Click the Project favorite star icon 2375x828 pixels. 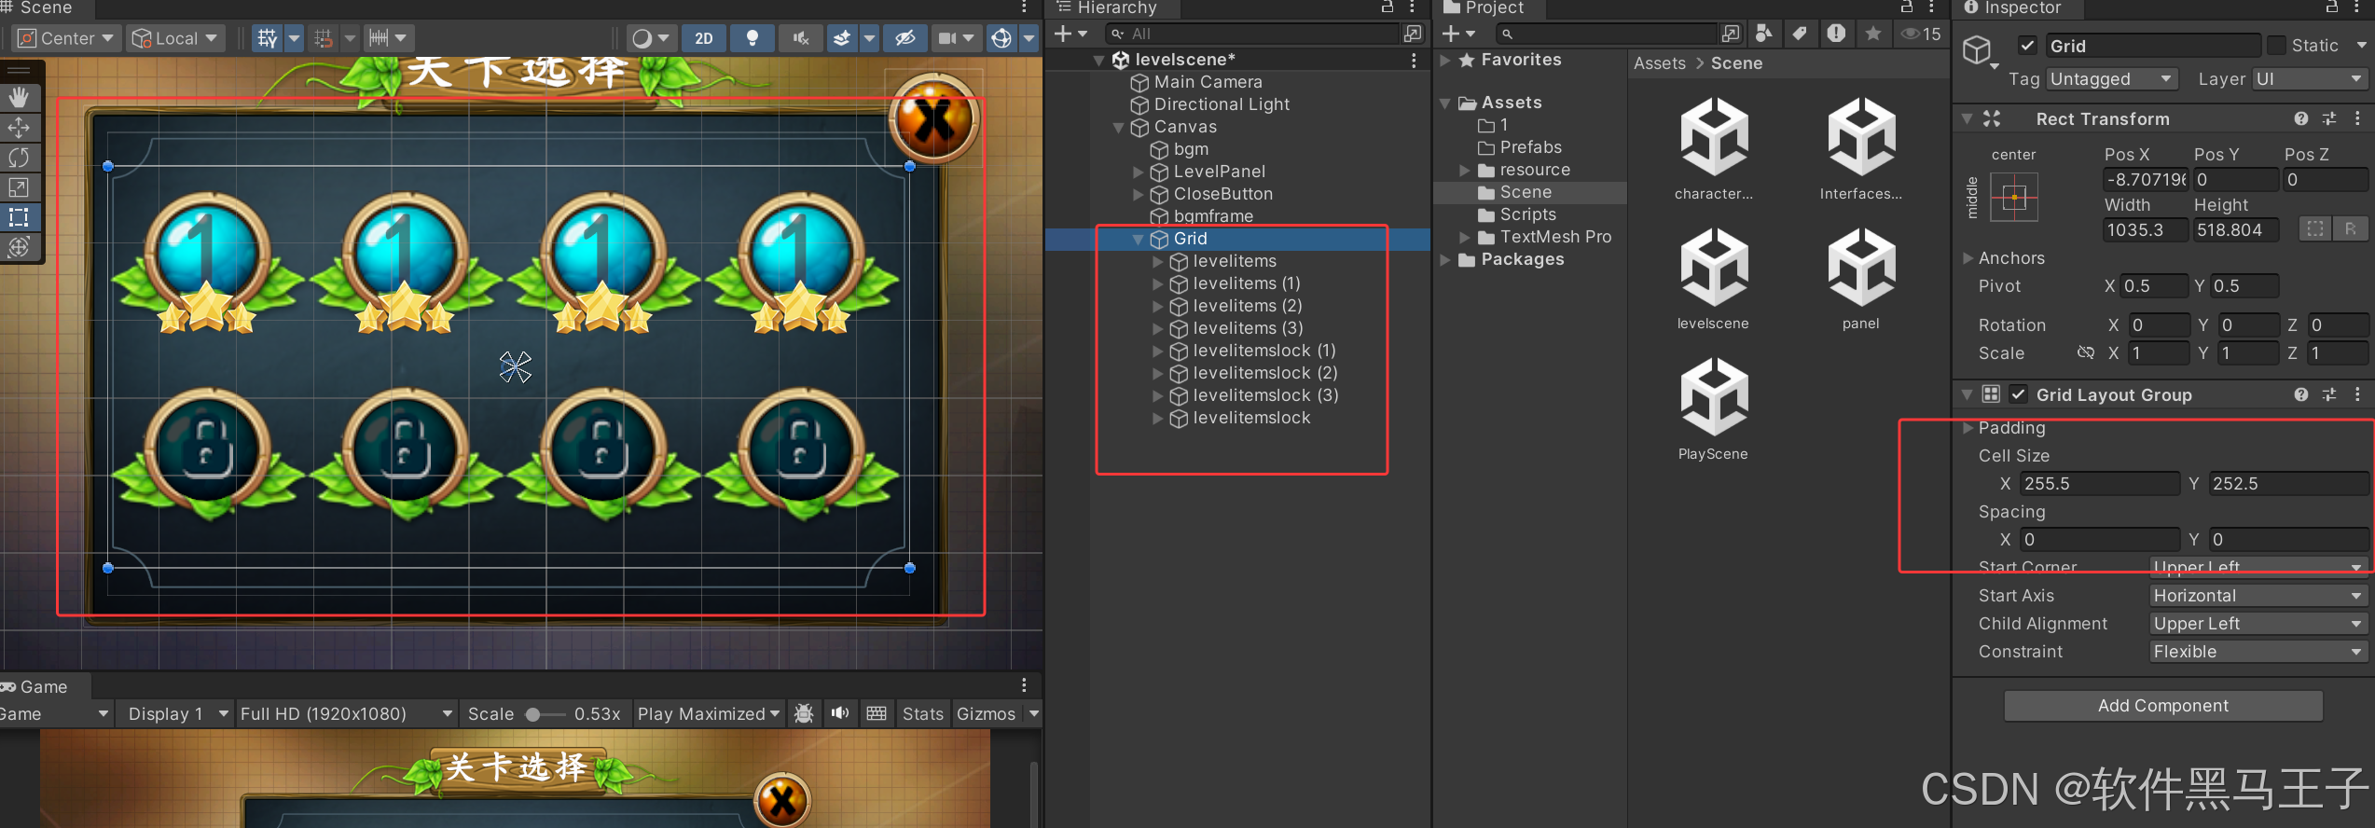pyautogui.click(x=1872, y=34)
